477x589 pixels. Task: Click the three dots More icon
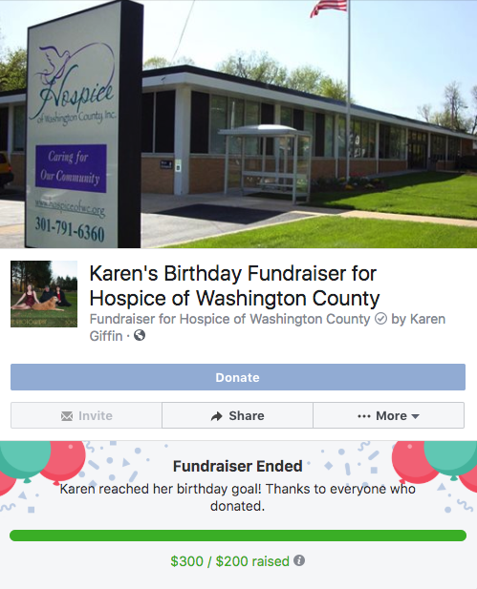(x=364, y=416)
